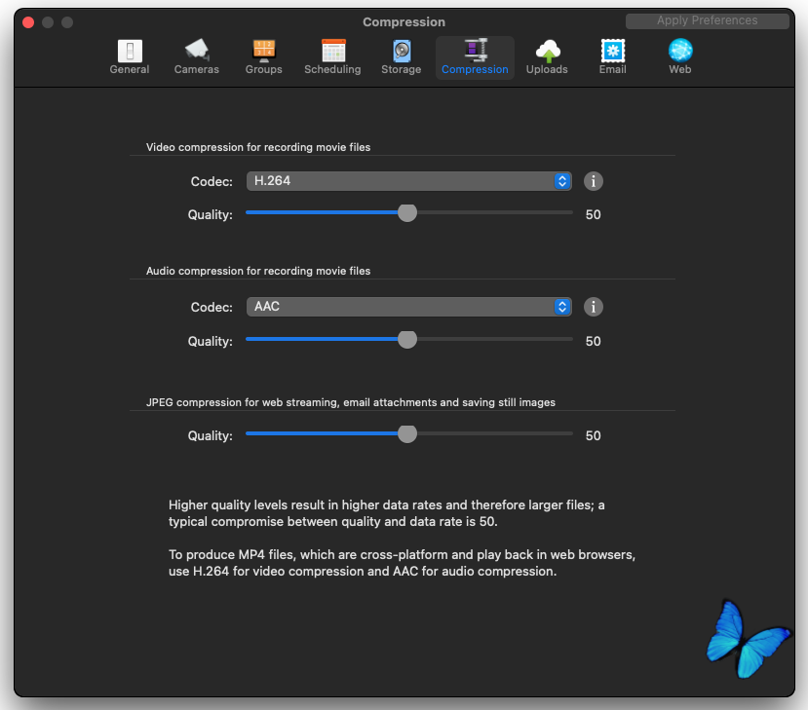Click the audio Quality slider handle
Viewport: 808px width, 710px height.
(407, 339)
